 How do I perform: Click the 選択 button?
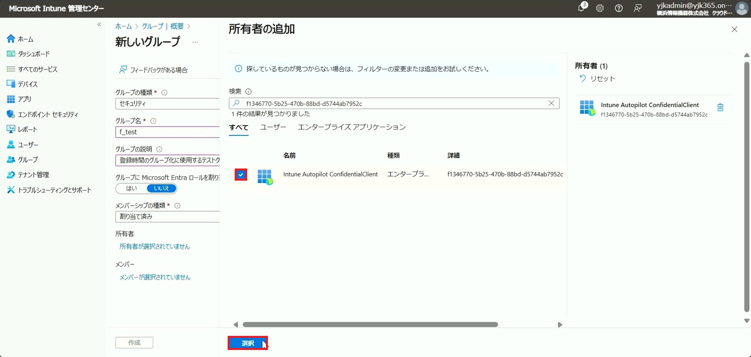(x=248, y=343)
